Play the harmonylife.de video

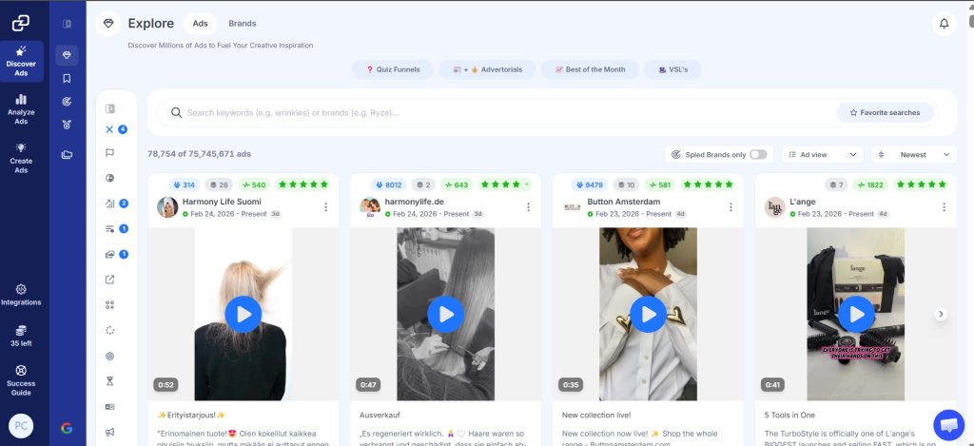pyautogui.click(x=445, y=315)
